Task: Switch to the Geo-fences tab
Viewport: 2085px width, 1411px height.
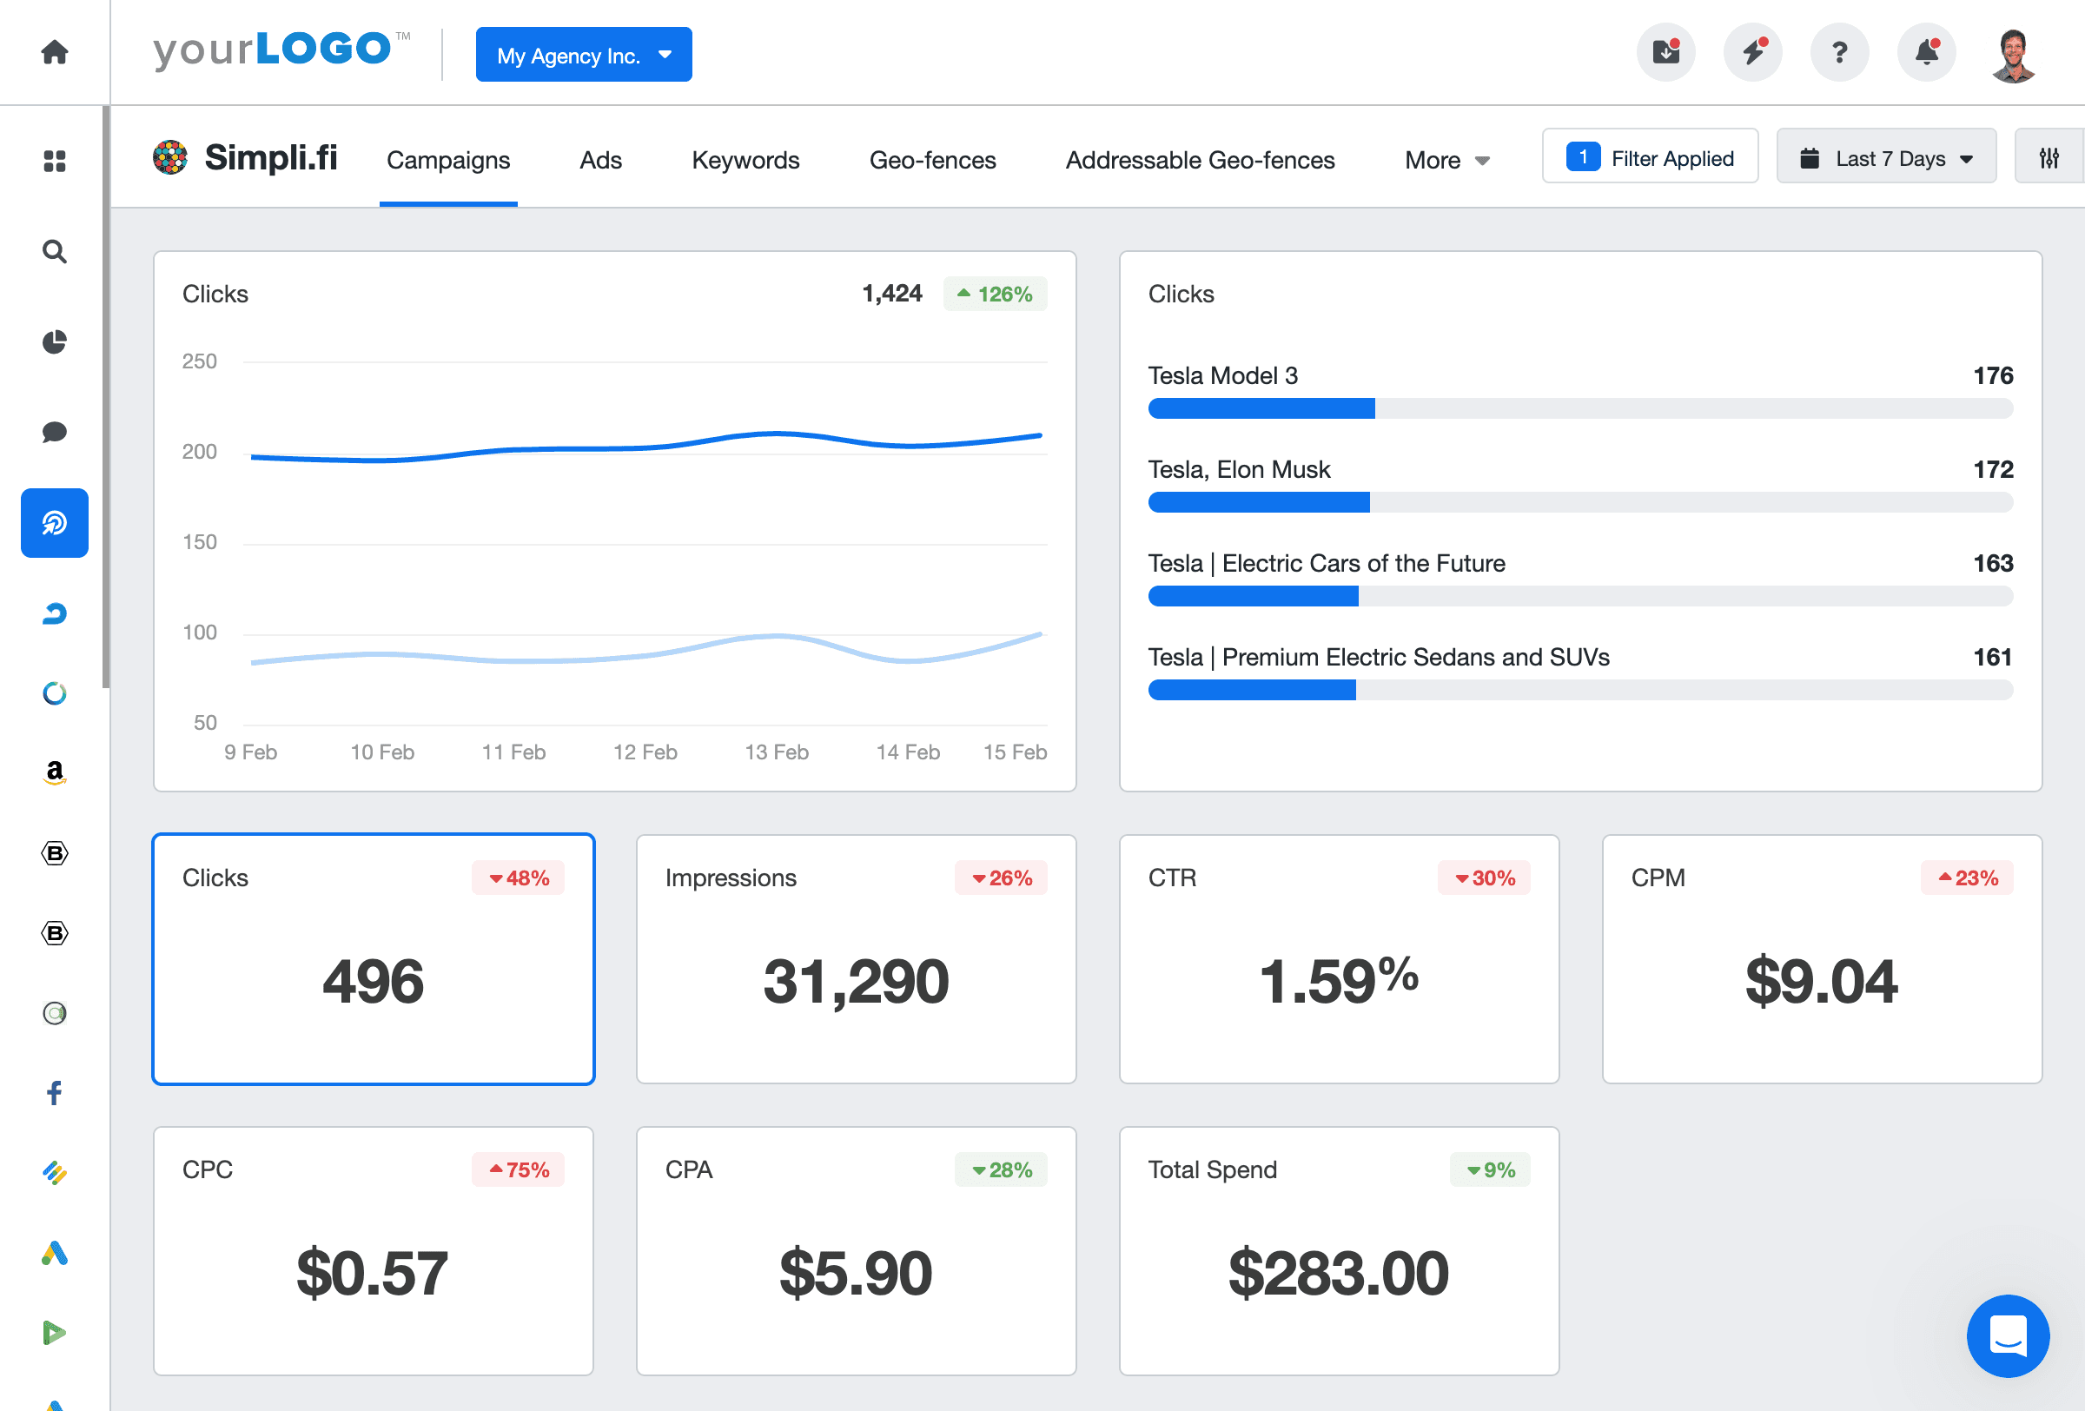Action: (932, 160)
